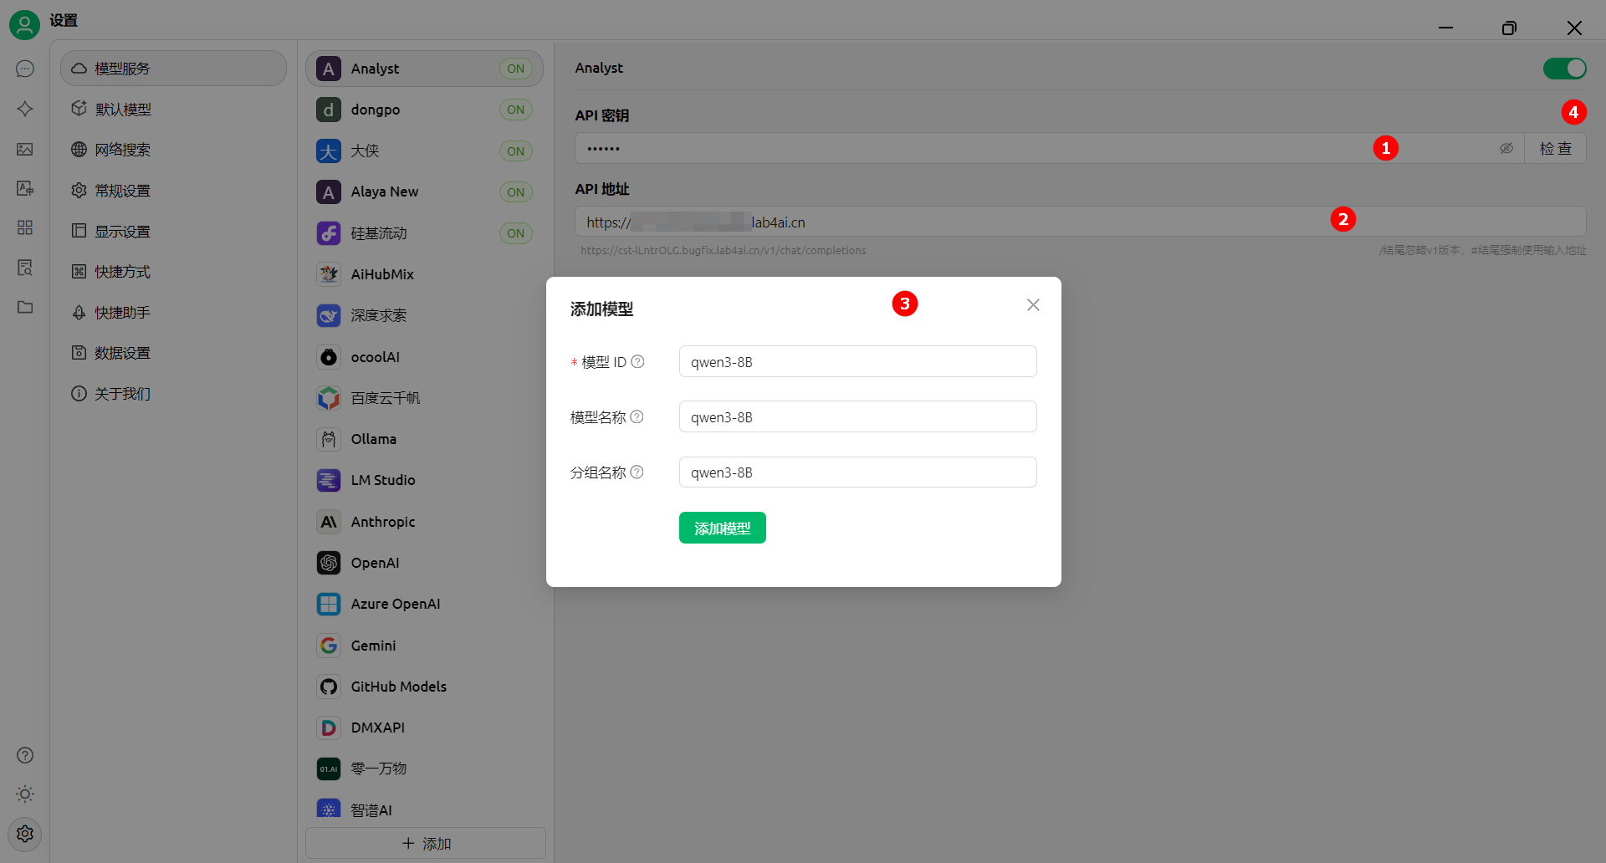Show API key using the eye icon

click(x=1506, y=149)
